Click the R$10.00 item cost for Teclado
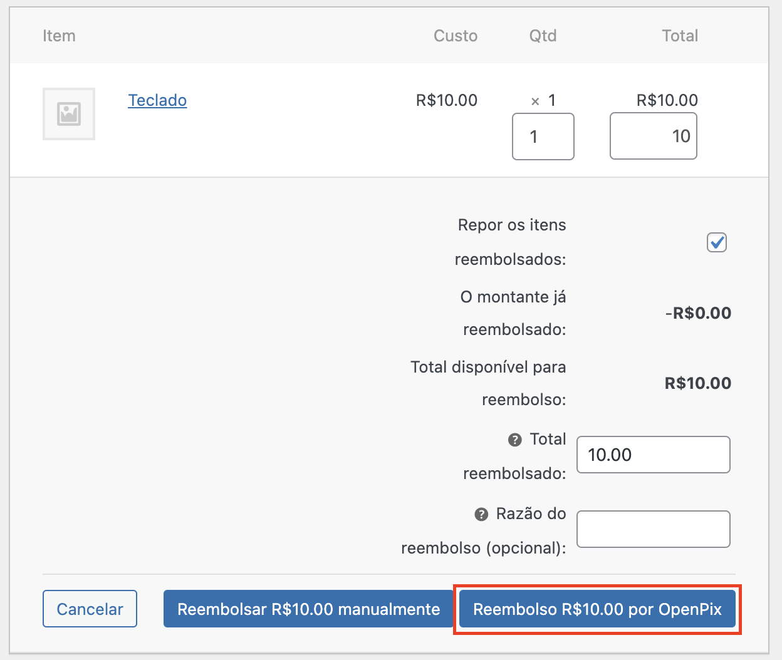This screenshot has height=660, width=782. click(x=446, y=100)
